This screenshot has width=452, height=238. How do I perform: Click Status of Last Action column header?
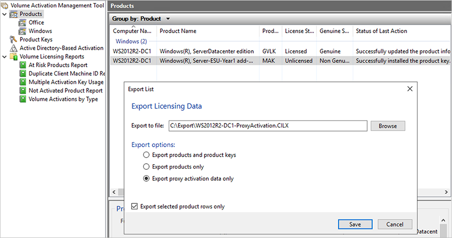click(381, 31)
